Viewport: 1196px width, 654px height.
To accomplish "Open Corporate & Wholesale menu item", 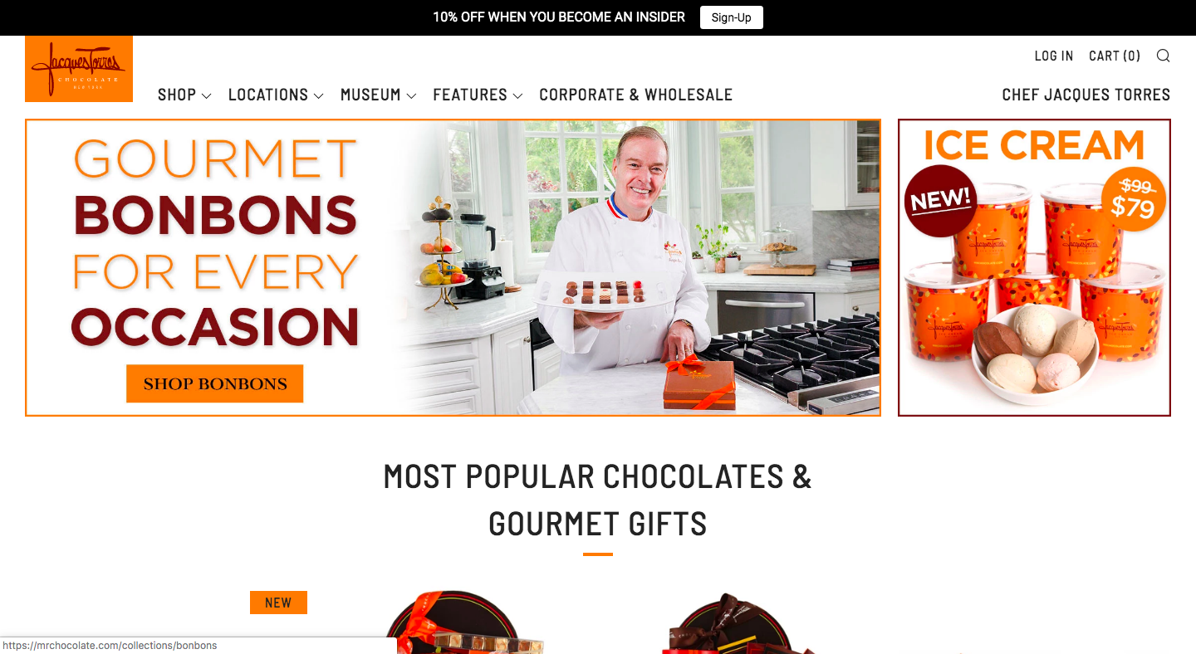I will 636,95.
